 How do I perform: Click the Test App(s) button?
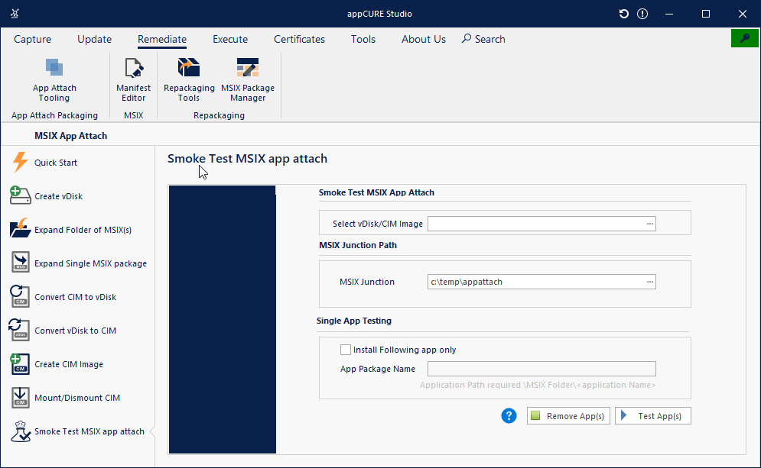pos(652,415)
